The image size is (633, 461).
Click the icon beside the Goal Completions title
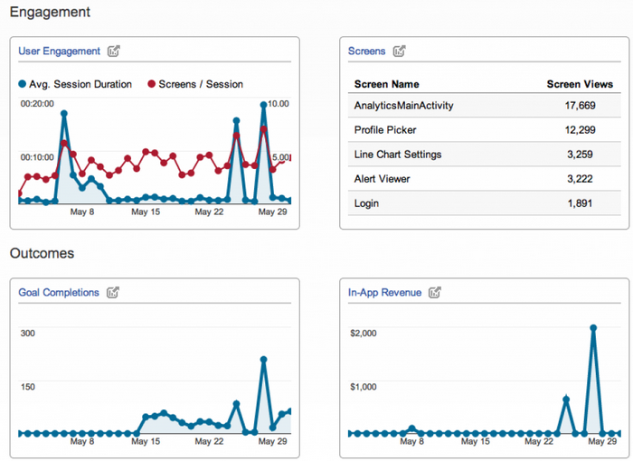pos(113,292)
